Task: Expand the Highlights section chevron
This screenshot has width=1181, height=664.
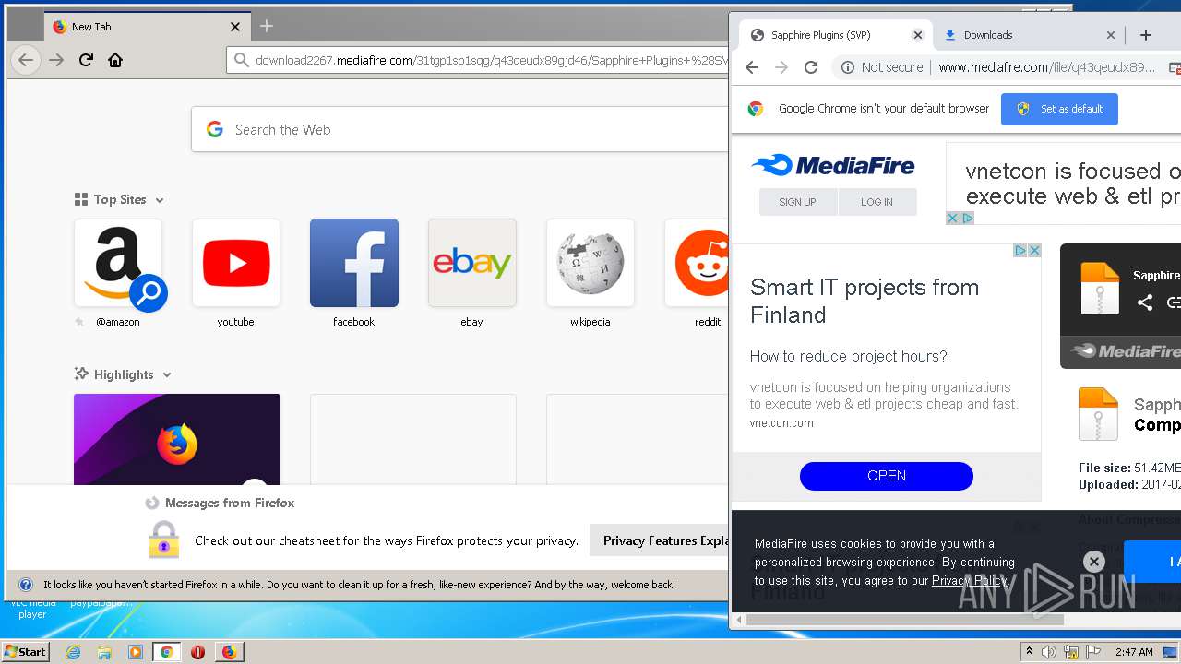Action: coord(167,375)
